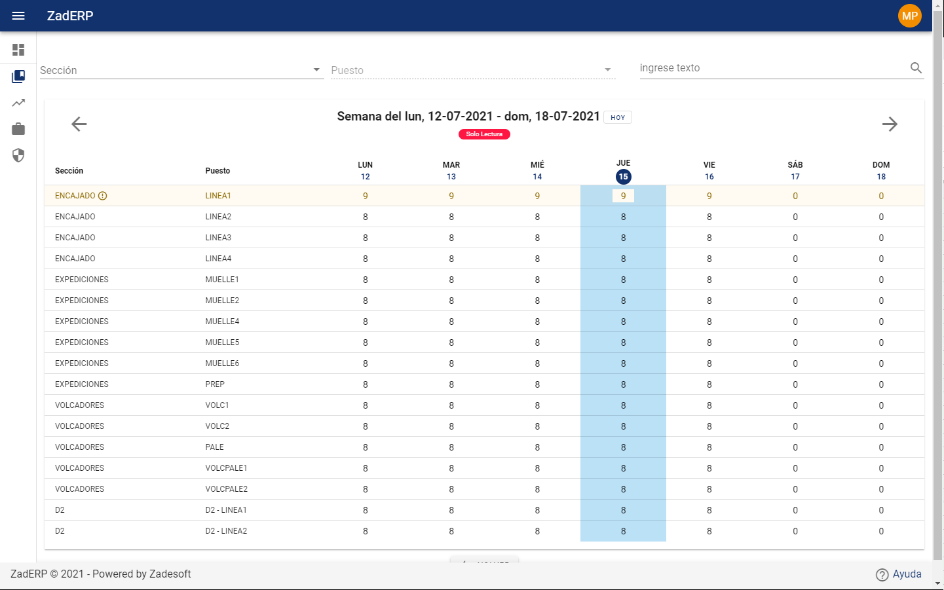Select the DOM 18 day header
Image resolution: width=944 pixels, height=590 pixels.
pyautogui.click(x=881, y=170)
